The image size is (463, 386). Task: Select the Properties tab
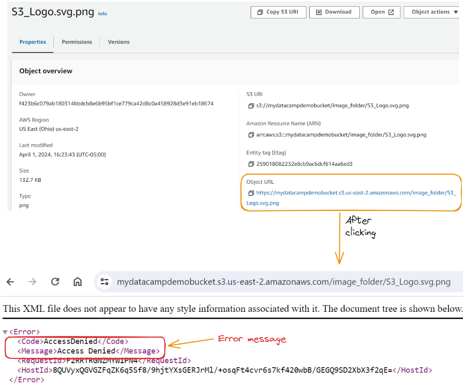[33, 42]
